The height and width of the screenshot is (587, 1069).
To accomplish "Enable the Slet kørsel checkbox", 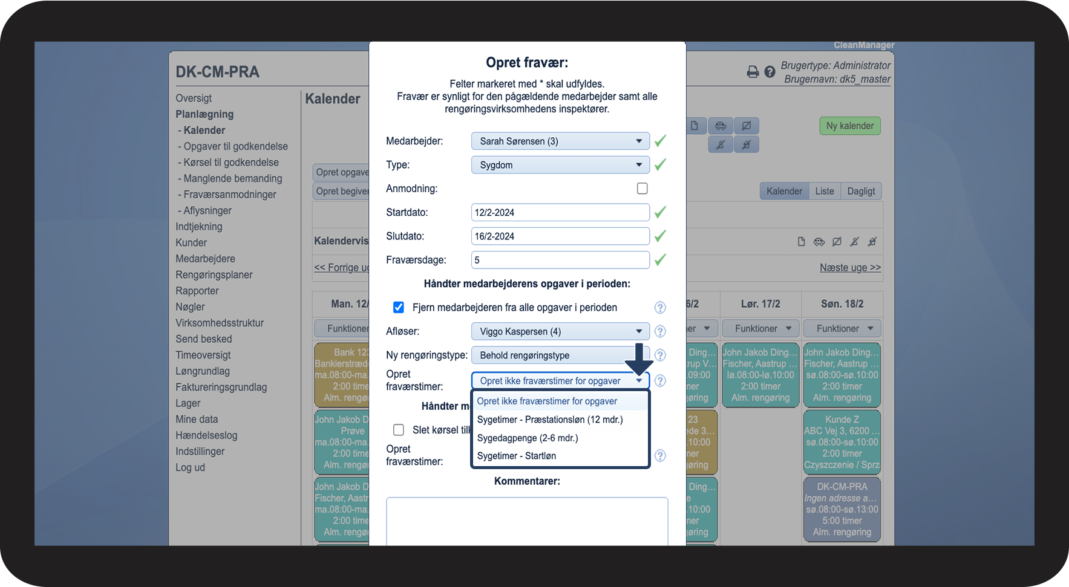I will [x=399, y=430].
